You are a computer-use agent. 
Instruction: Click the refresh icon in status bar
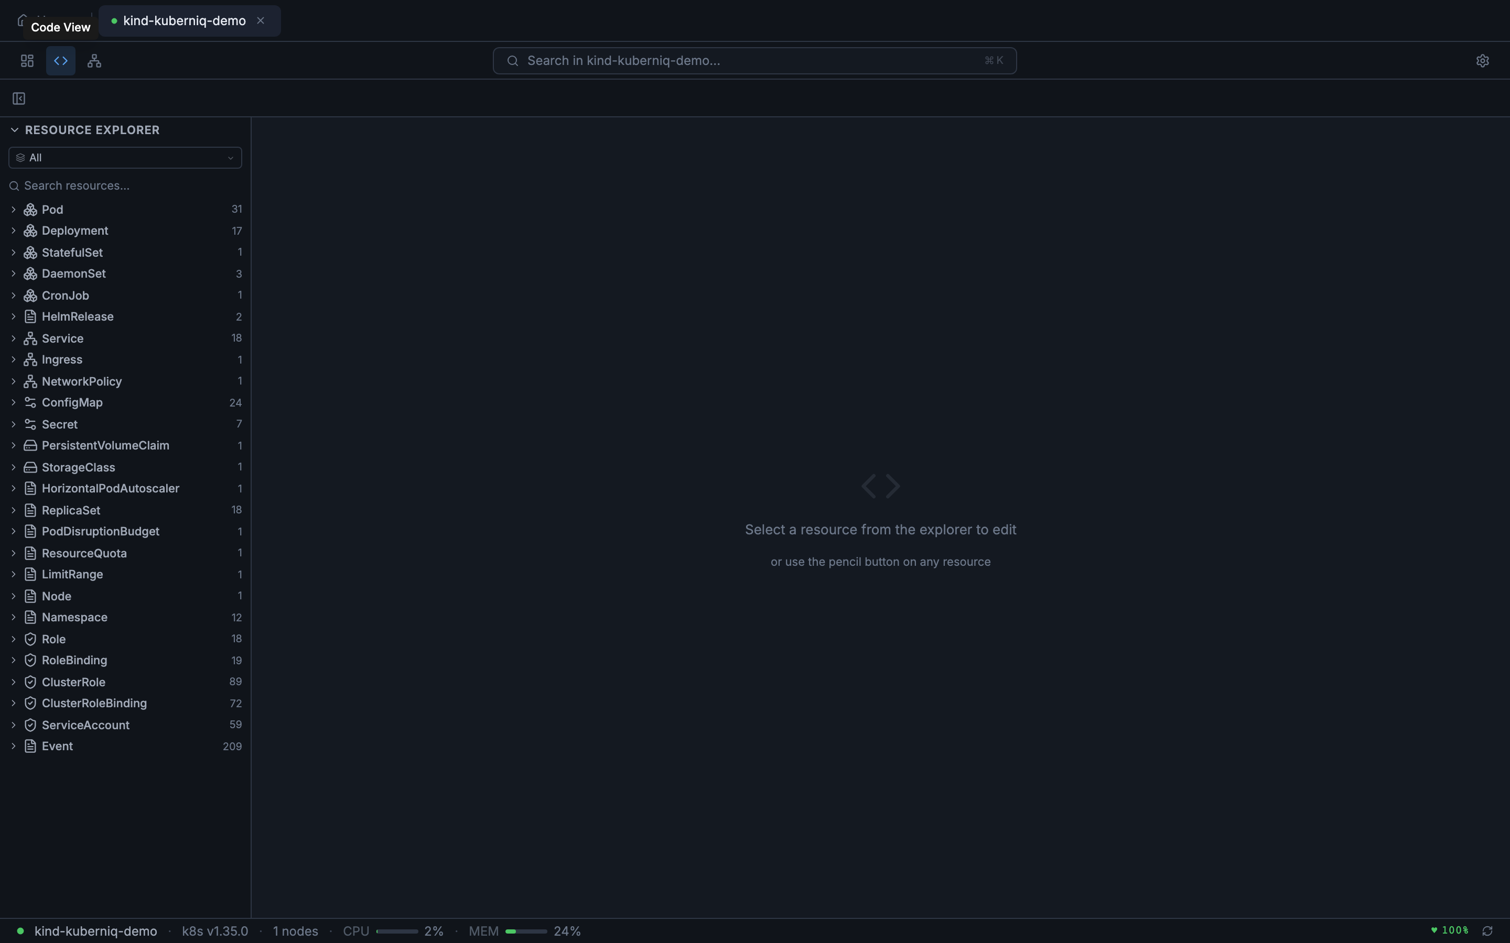click(x=1487, y=930)
